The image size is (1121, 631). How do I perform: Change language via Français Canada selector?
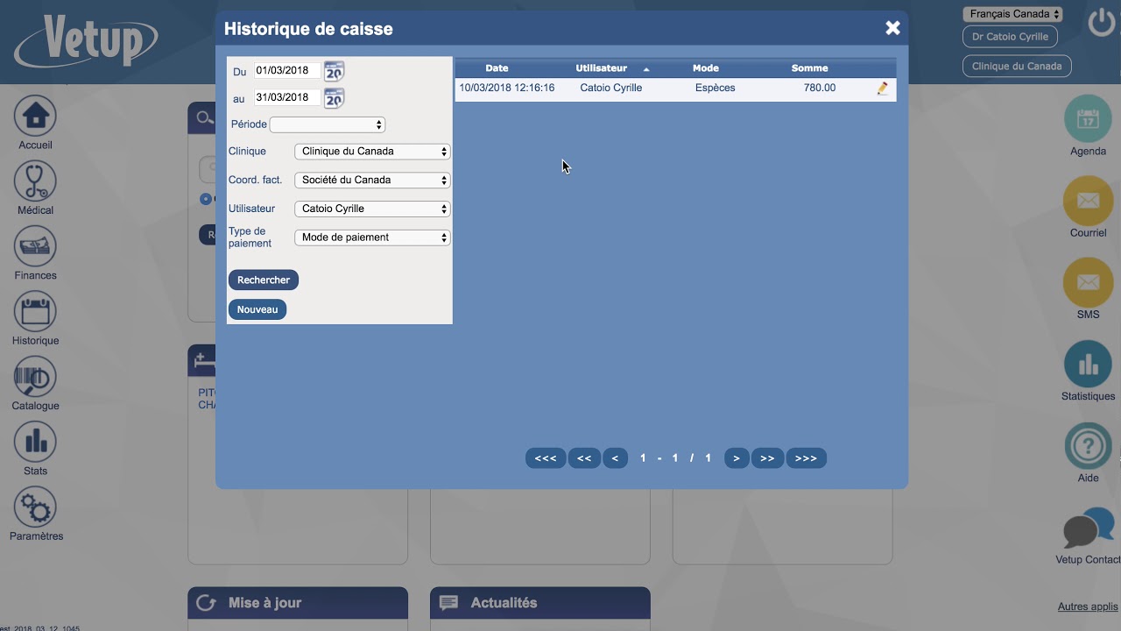[x=1012, y=14]
